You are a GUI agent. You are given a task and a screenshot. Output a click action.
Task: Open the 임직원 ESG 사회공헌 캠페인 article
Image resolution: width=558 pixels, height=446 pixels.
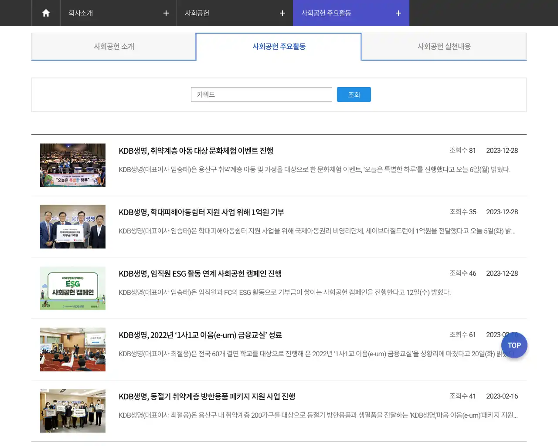click(200, 274)
